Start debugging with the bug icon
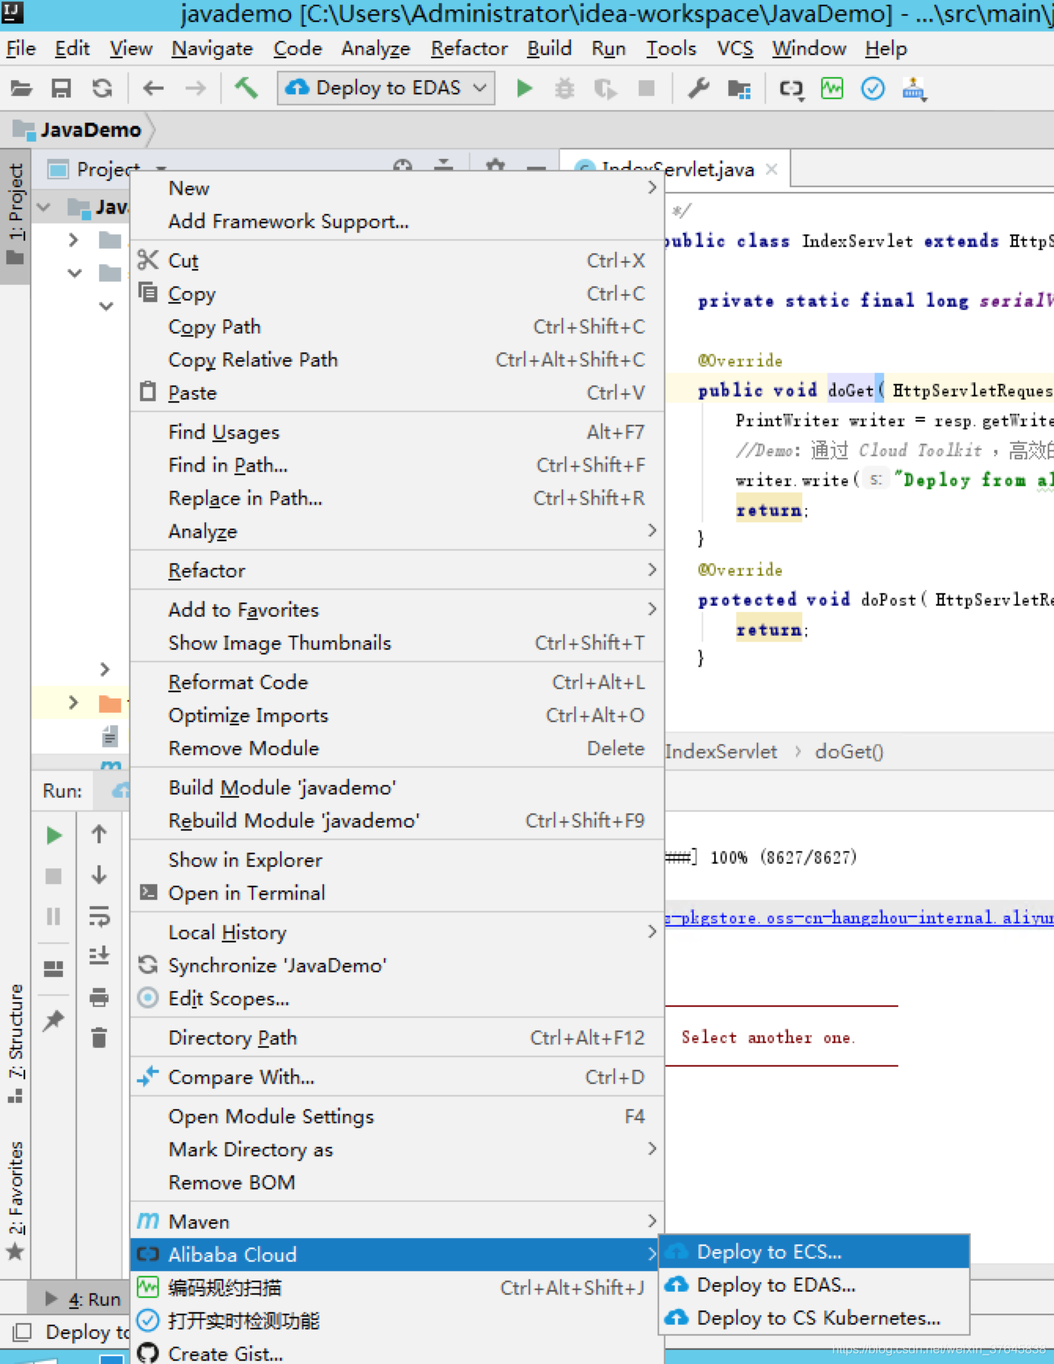Image resolution: width=1054 pixels, height=1364 pixels. tap(565, 88)
